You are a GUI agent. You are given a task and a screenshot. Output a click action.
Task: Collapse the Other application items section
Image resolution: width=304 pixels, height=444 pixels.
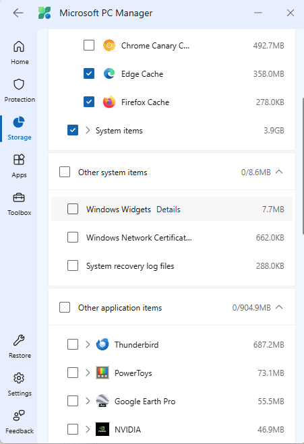(x=279, y=307)
